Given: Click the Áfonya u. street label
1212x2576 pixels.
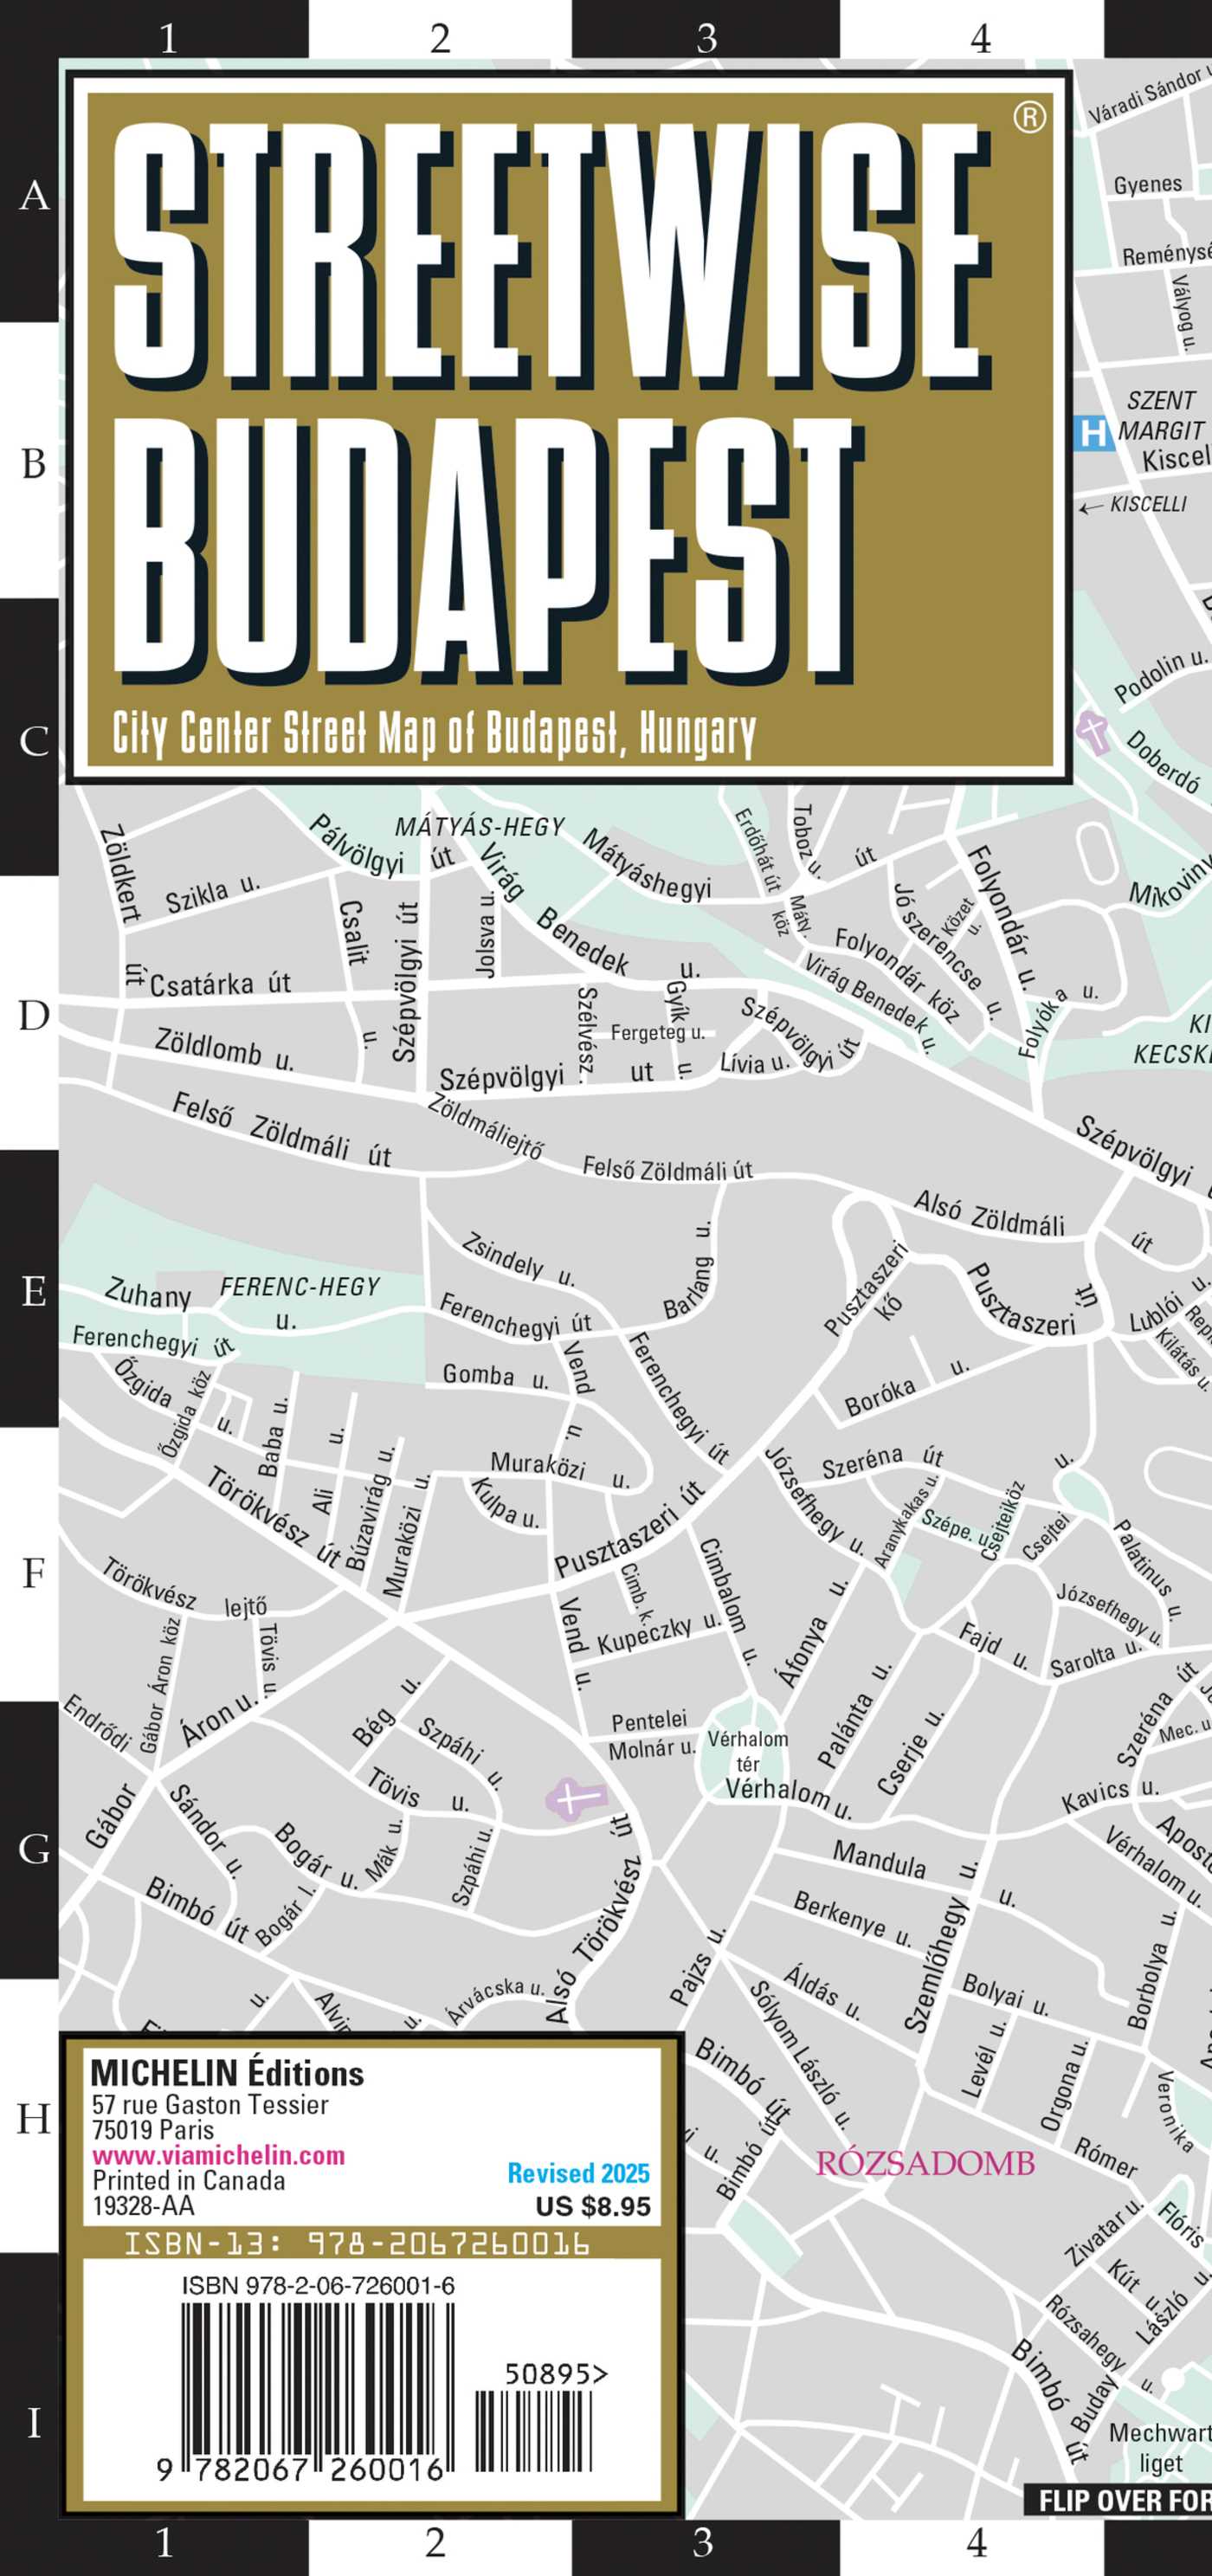Looking at the screenshot, I should pyautogui.click(x=812, y=1632).
